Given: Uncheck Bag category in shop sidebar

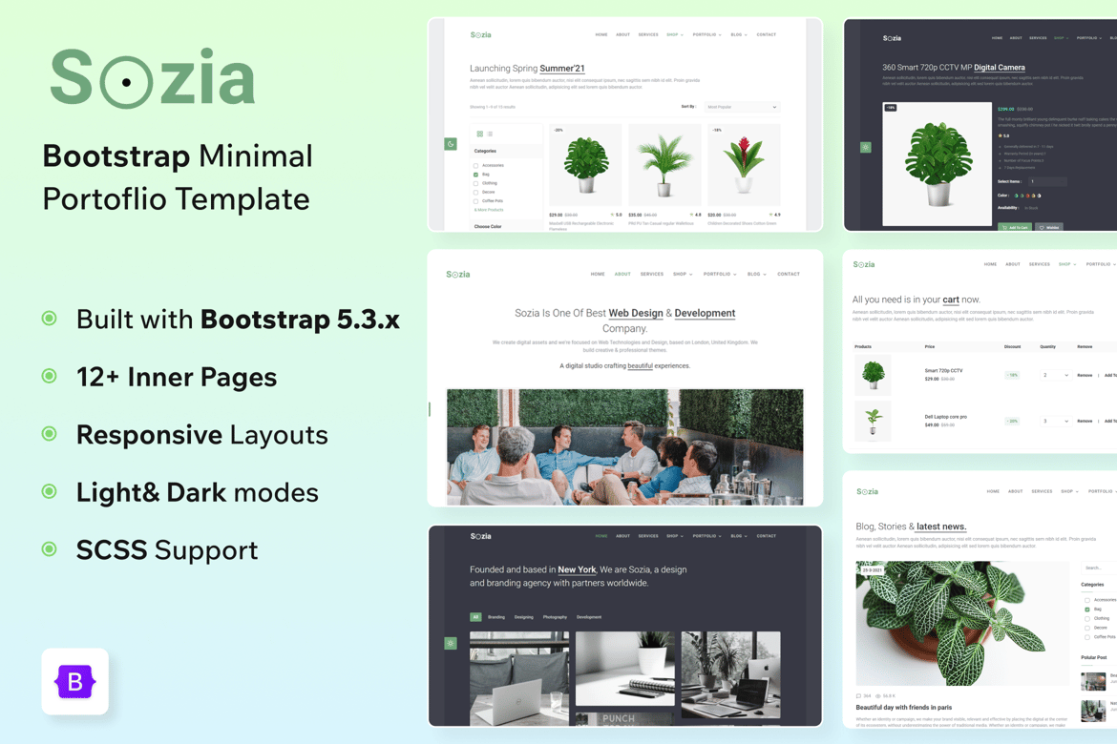Looking at the screenshot, I should click(x=475, y=175).
